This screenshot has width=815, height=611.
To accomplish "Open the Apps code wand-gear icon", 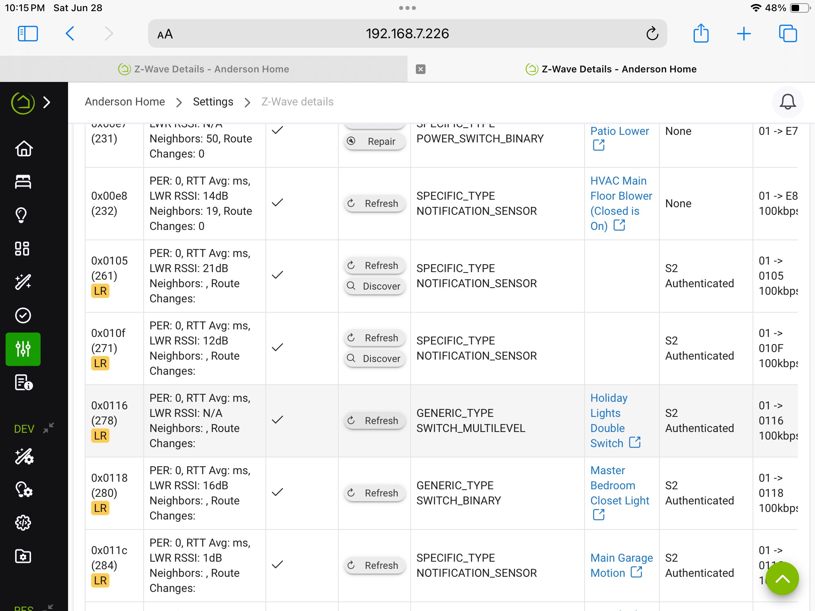I will coord(24,456).
